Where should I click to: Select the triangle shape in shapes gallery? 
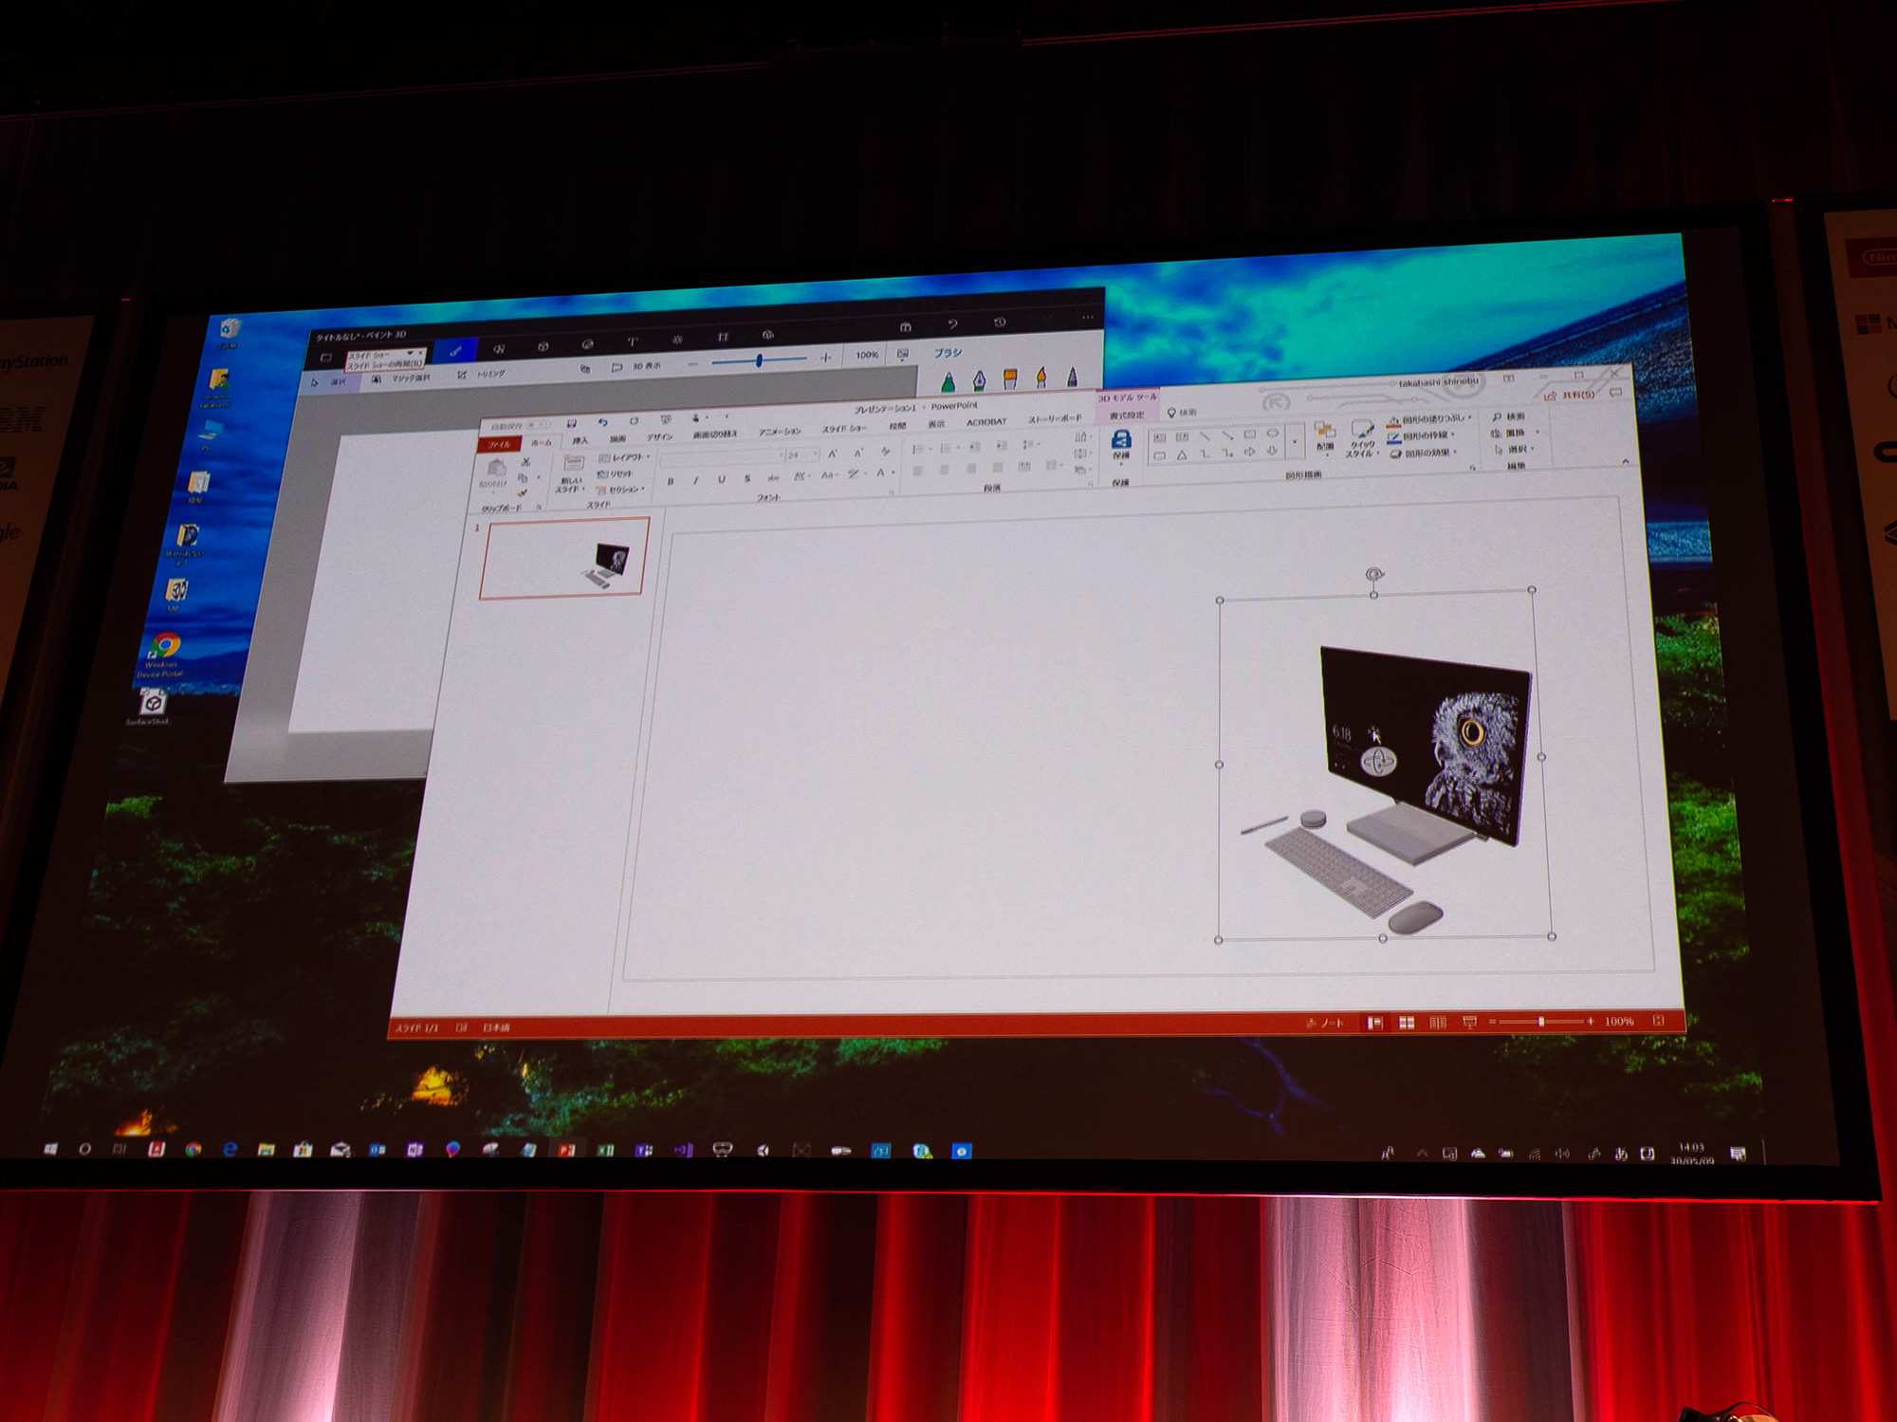(x=1181, y=455)
